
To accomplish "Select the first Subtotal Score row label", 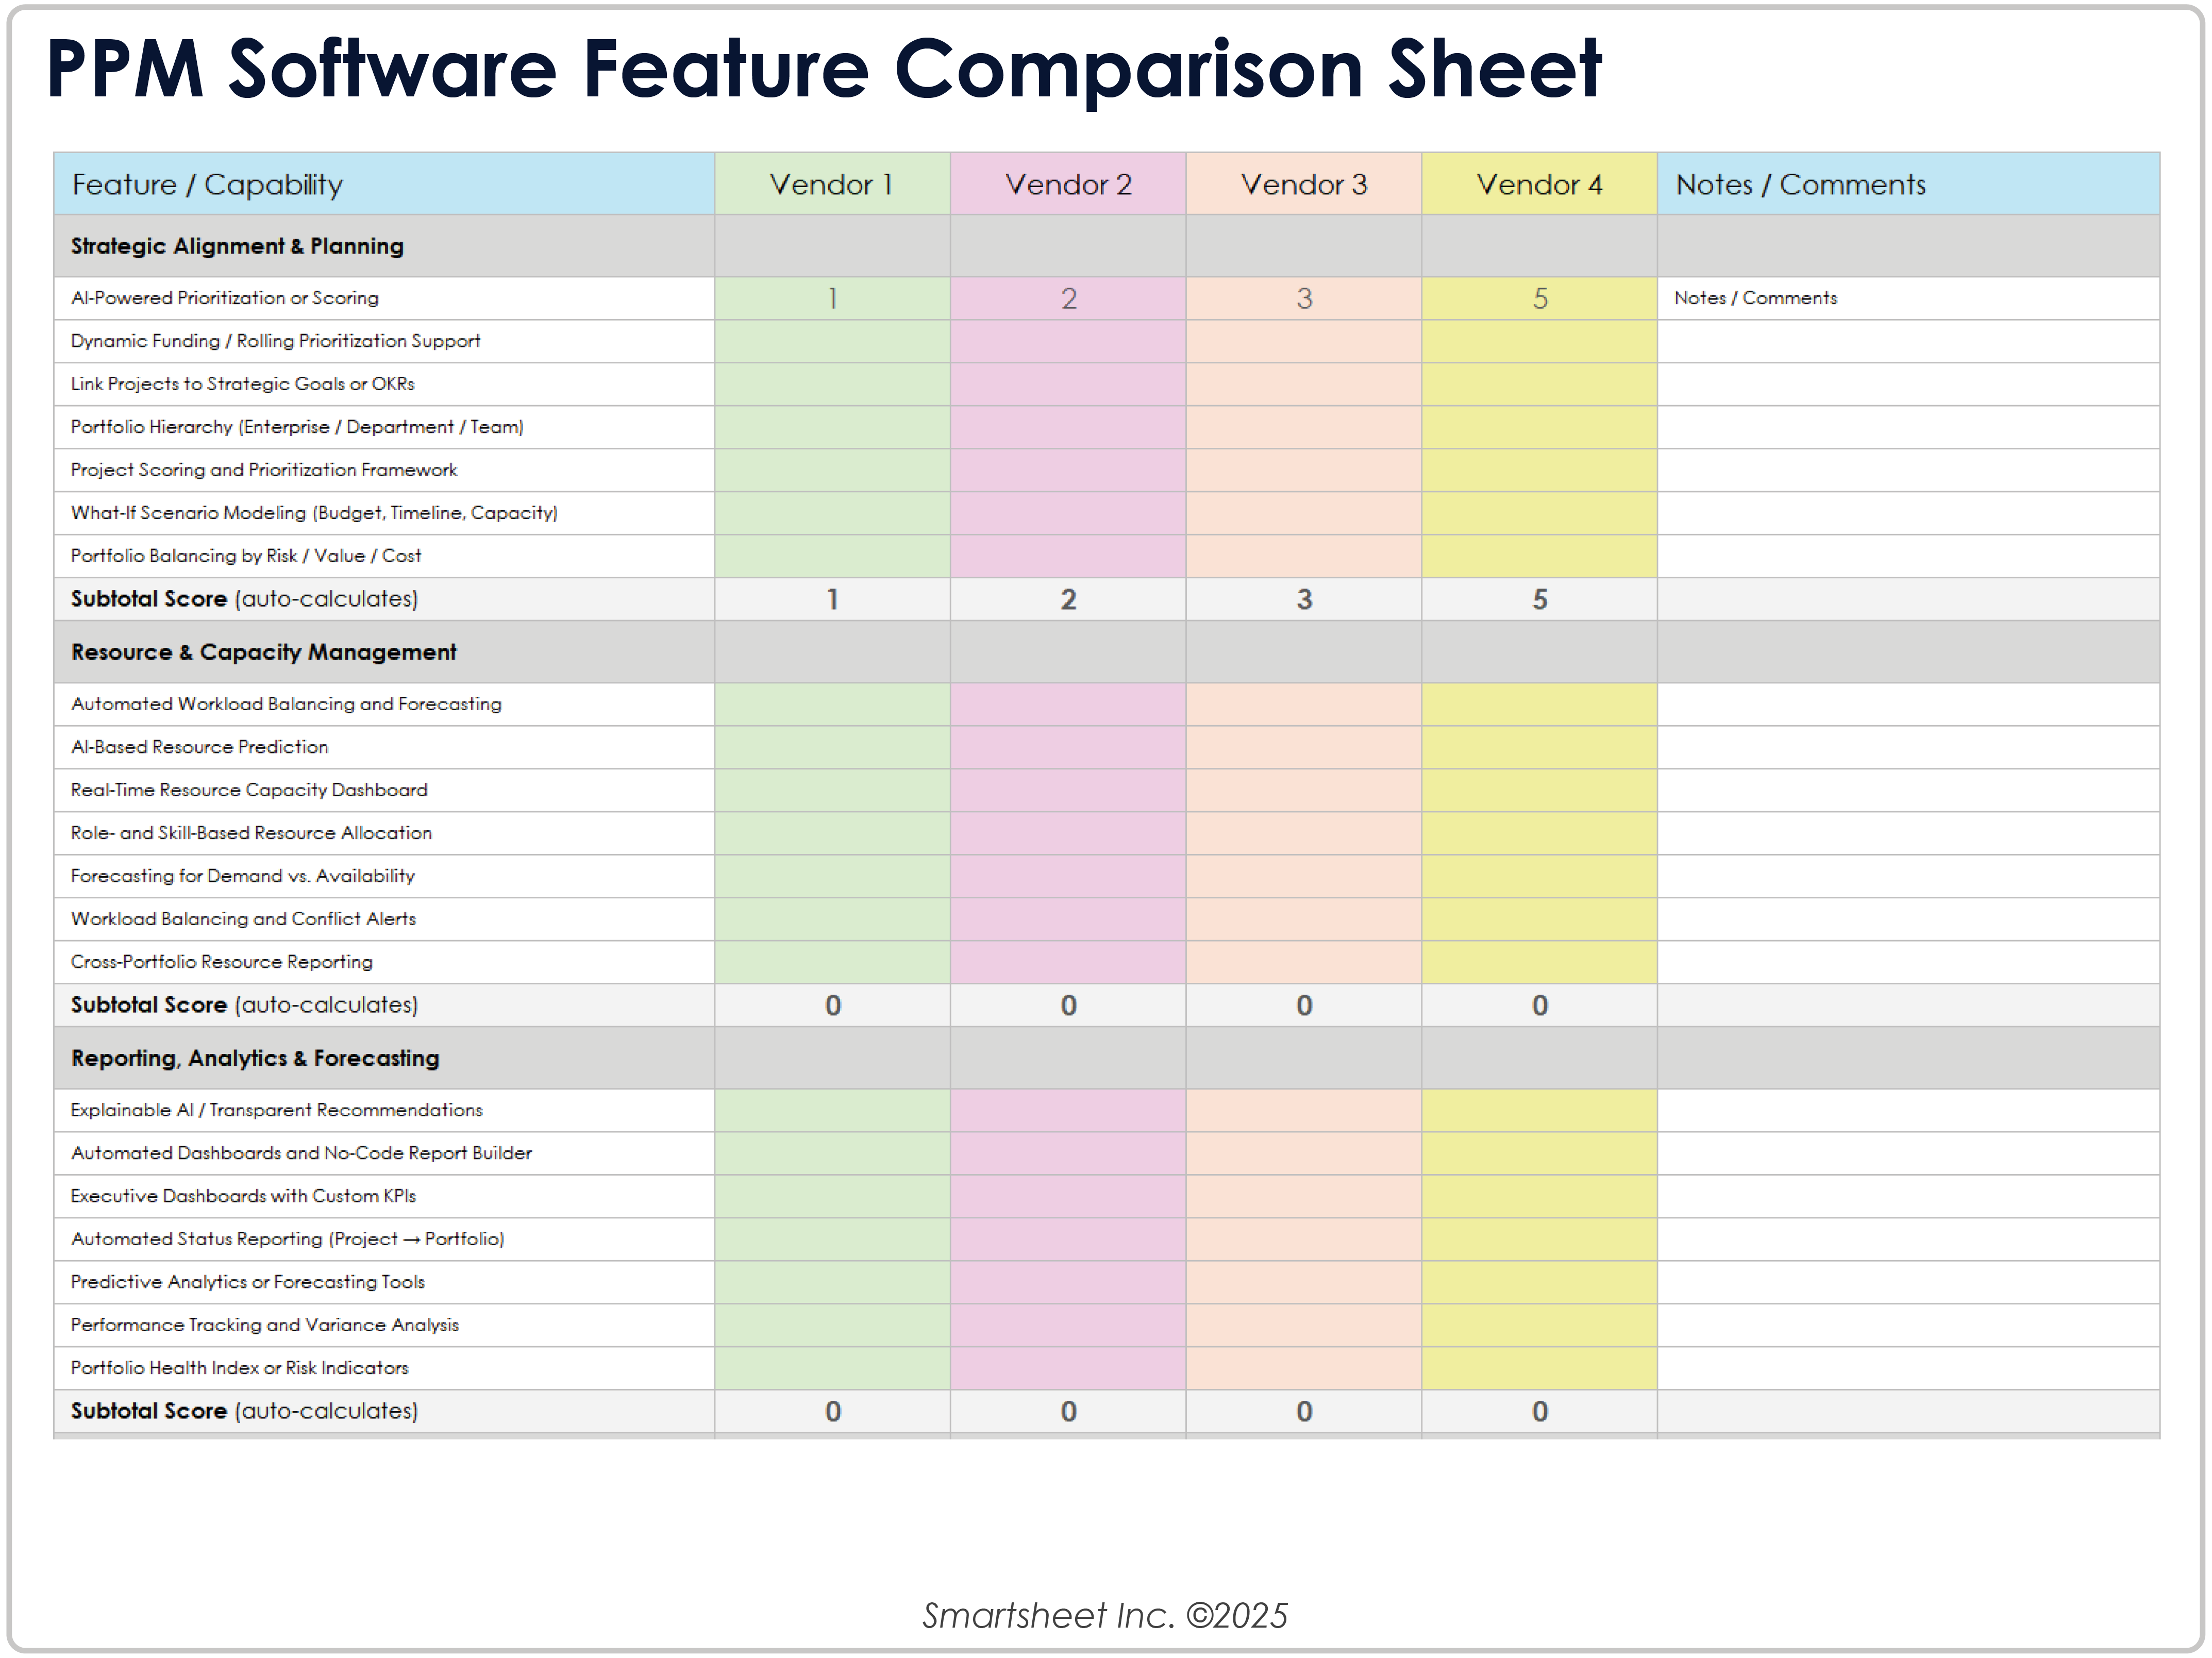I will point(243,599).
